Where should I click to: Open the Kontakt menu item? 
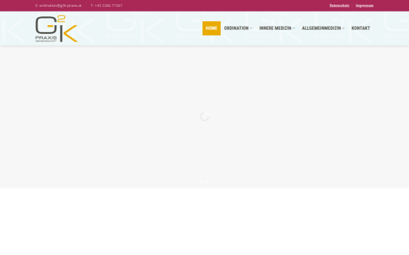[x=361, y=28]
